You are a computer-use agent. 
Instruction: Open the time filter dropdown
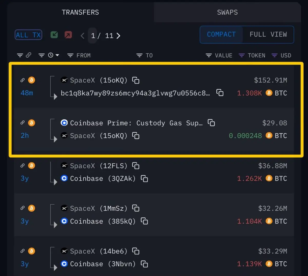(x=49, y=55)
